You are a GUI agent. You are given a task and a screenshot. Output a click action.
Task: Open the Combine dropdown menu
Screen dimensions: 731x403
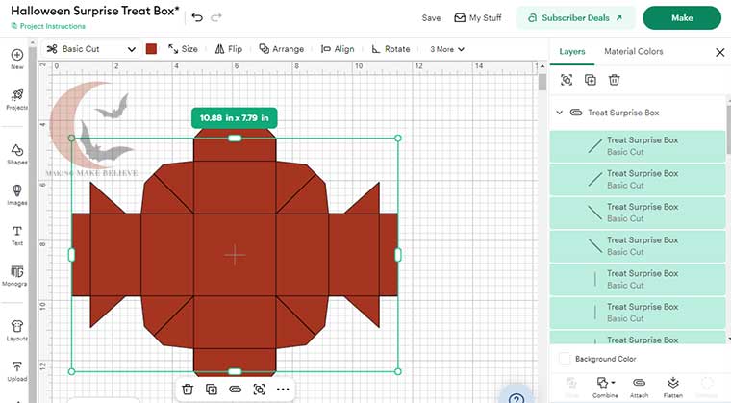click(x=605, y=388)
